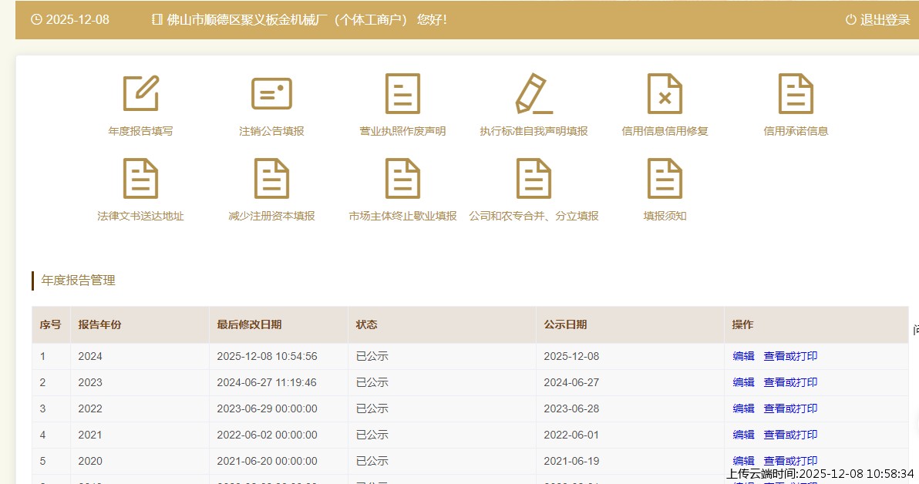This screenshot has height=484, width=919.
Task: Open 查看或打印 for 2023 report
Action: coord(790,382)
